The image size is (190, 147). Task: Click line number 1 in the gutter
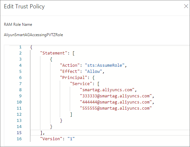tap(20, 47)
